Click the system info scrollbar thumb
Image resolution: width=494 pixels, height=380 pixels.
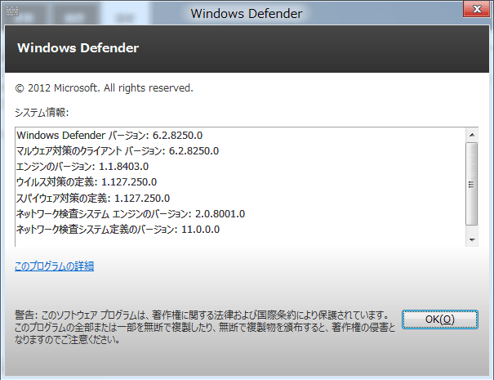(472, 184)
